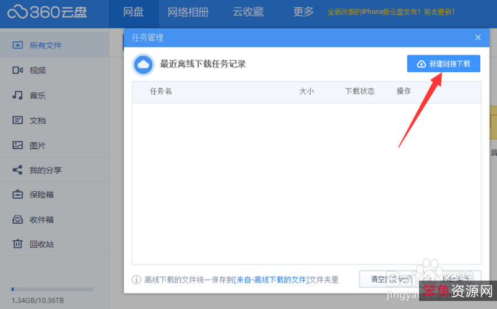Click the round cloud icon beside 最近离线下载任务记录
This screenshot has height=309, width=497.
click(143, 65)
